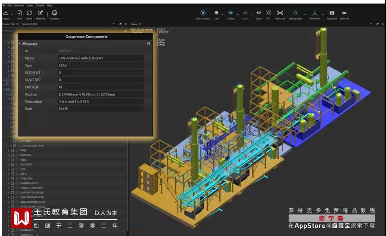This screenshot has width=386, height=236.
Task: Collapse the Metadata section
Action: 19,43
